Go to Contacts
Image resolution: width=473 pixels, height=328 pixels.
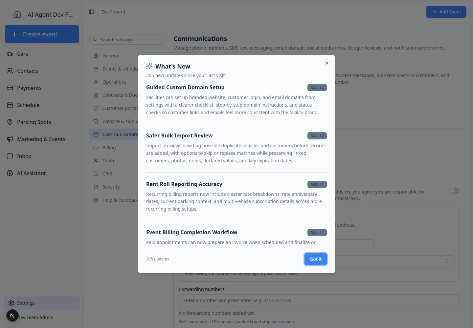pos(42,71)
